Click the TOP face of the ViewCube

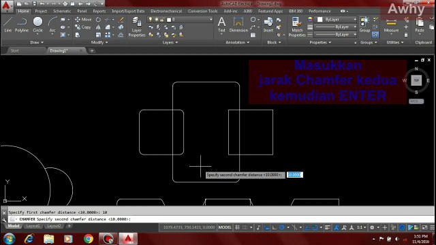(416, 80)
